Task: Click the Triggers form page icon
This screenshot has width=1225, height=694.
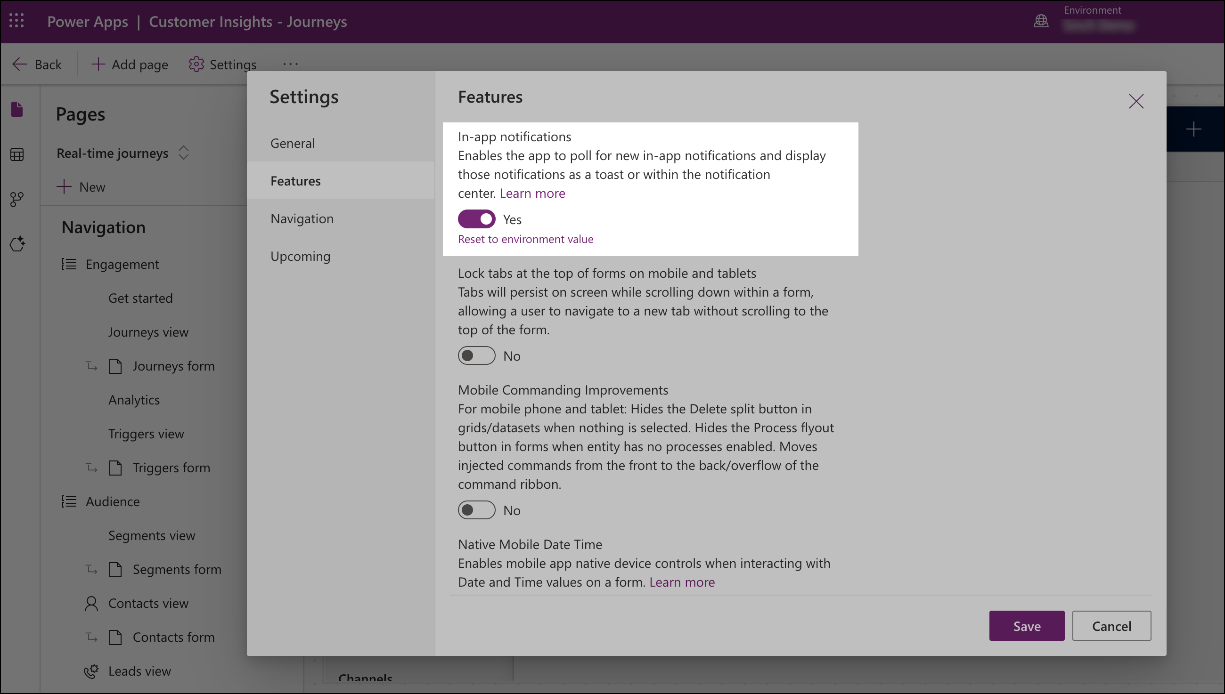Action: click(x=115, y=468)
